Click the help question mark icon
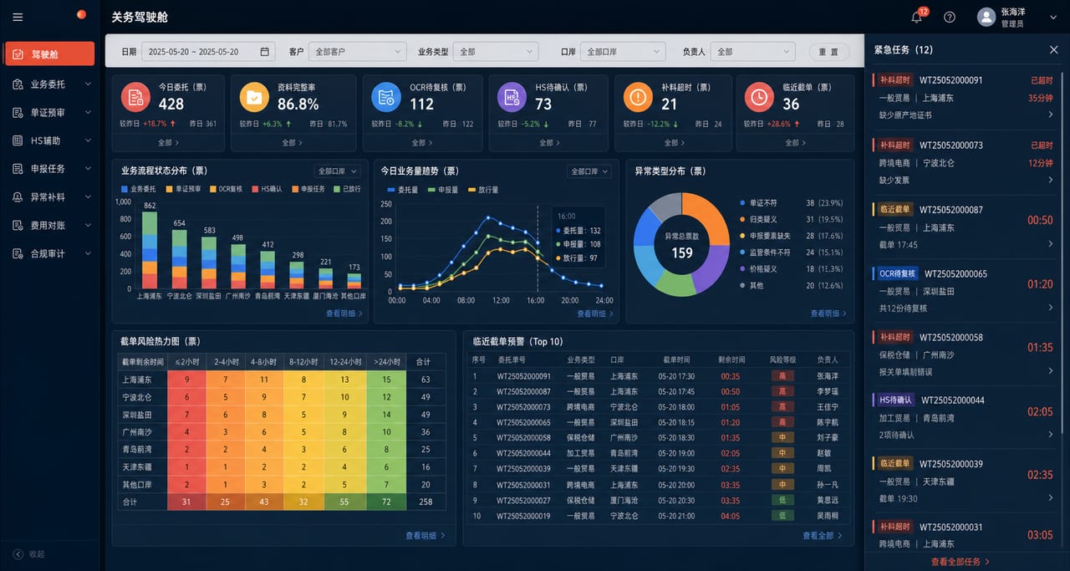 click(x=950, y=17)
